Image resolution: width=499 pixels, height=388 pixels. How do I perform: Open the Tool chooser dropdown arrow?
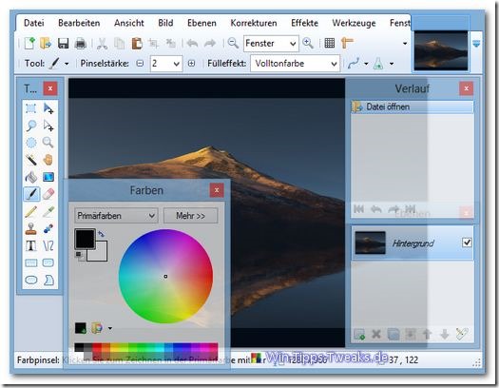coord(67,64)
